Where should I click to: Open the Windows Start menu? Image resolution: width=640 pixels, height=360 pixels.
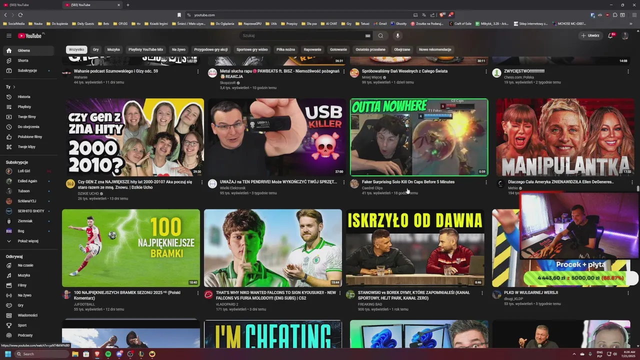click(8, 354)
